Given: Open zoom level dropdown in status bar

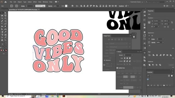Looking at the screenshot, I should click(15, 94).
